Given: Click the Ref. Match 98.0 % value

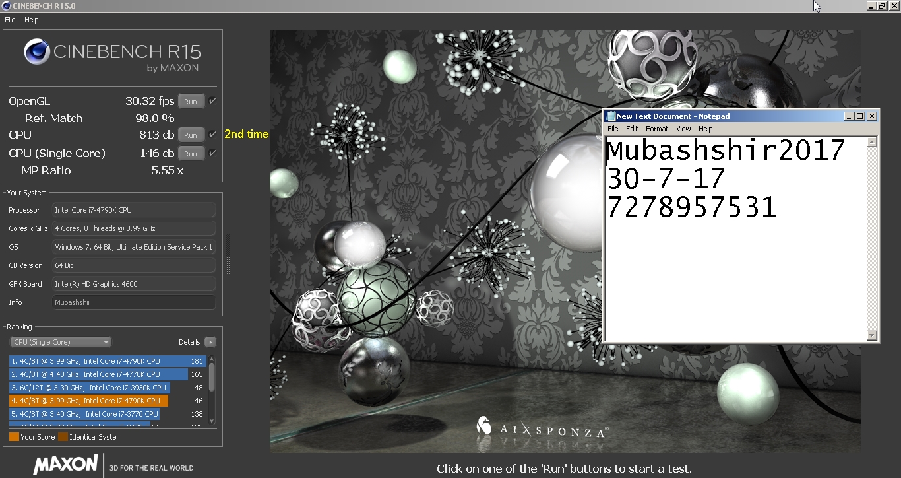Looking at the screenshot, I should coord(155,118).
